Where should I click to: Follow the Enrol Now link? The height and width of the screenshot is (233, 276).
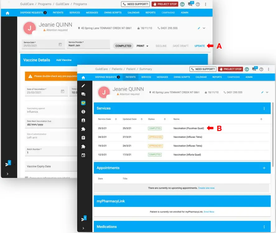click(209, 212)
